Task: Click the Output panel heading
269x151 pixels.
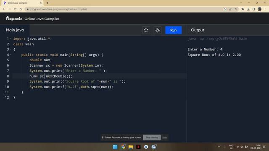Action: (x=198, y=30)
